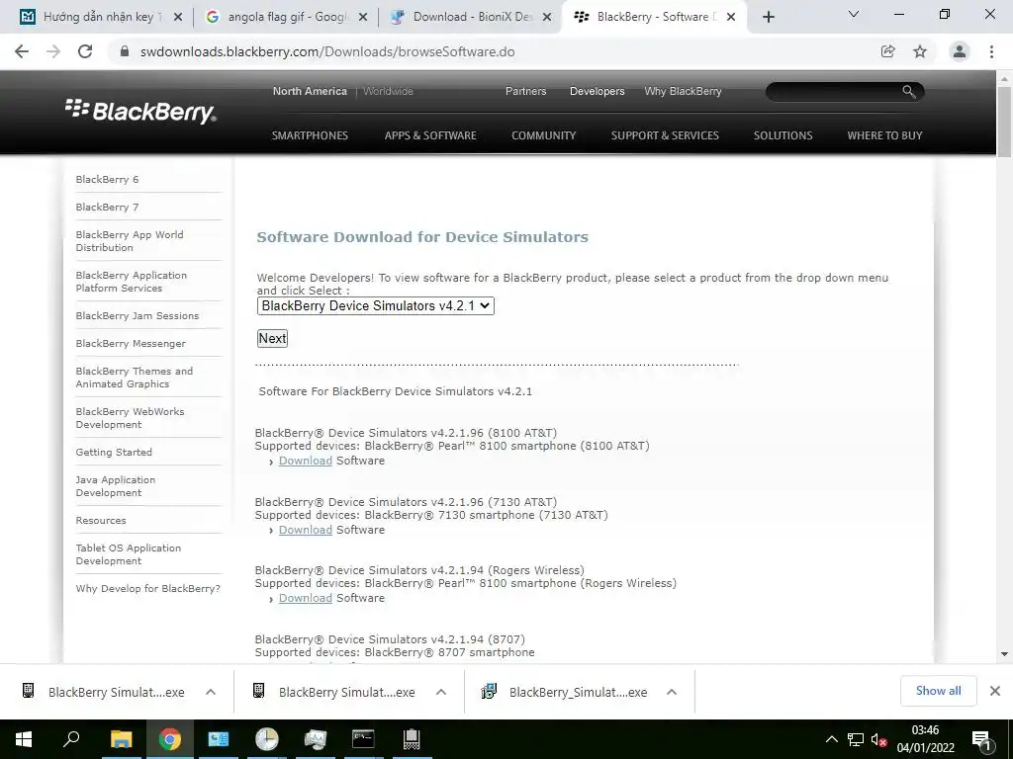The image size is (1013, 759).
Task: Open BlackBerry WebWorks Development link
Action: (130, 418)
